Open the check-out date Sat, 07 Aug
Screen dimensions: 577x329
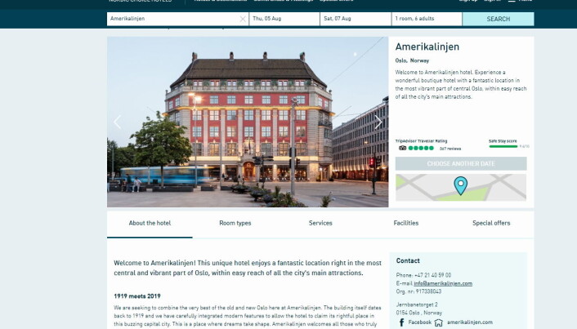[356, 19]
